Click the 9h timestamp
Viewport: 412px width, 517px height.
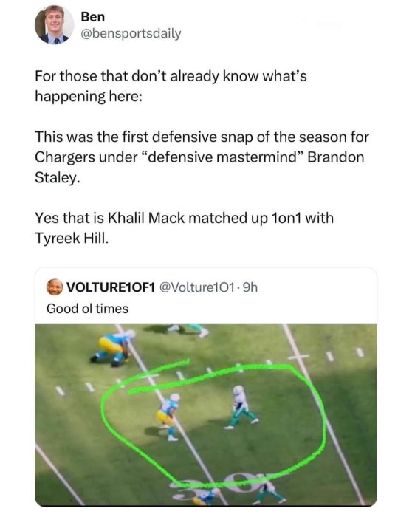(x=250, y=287)
